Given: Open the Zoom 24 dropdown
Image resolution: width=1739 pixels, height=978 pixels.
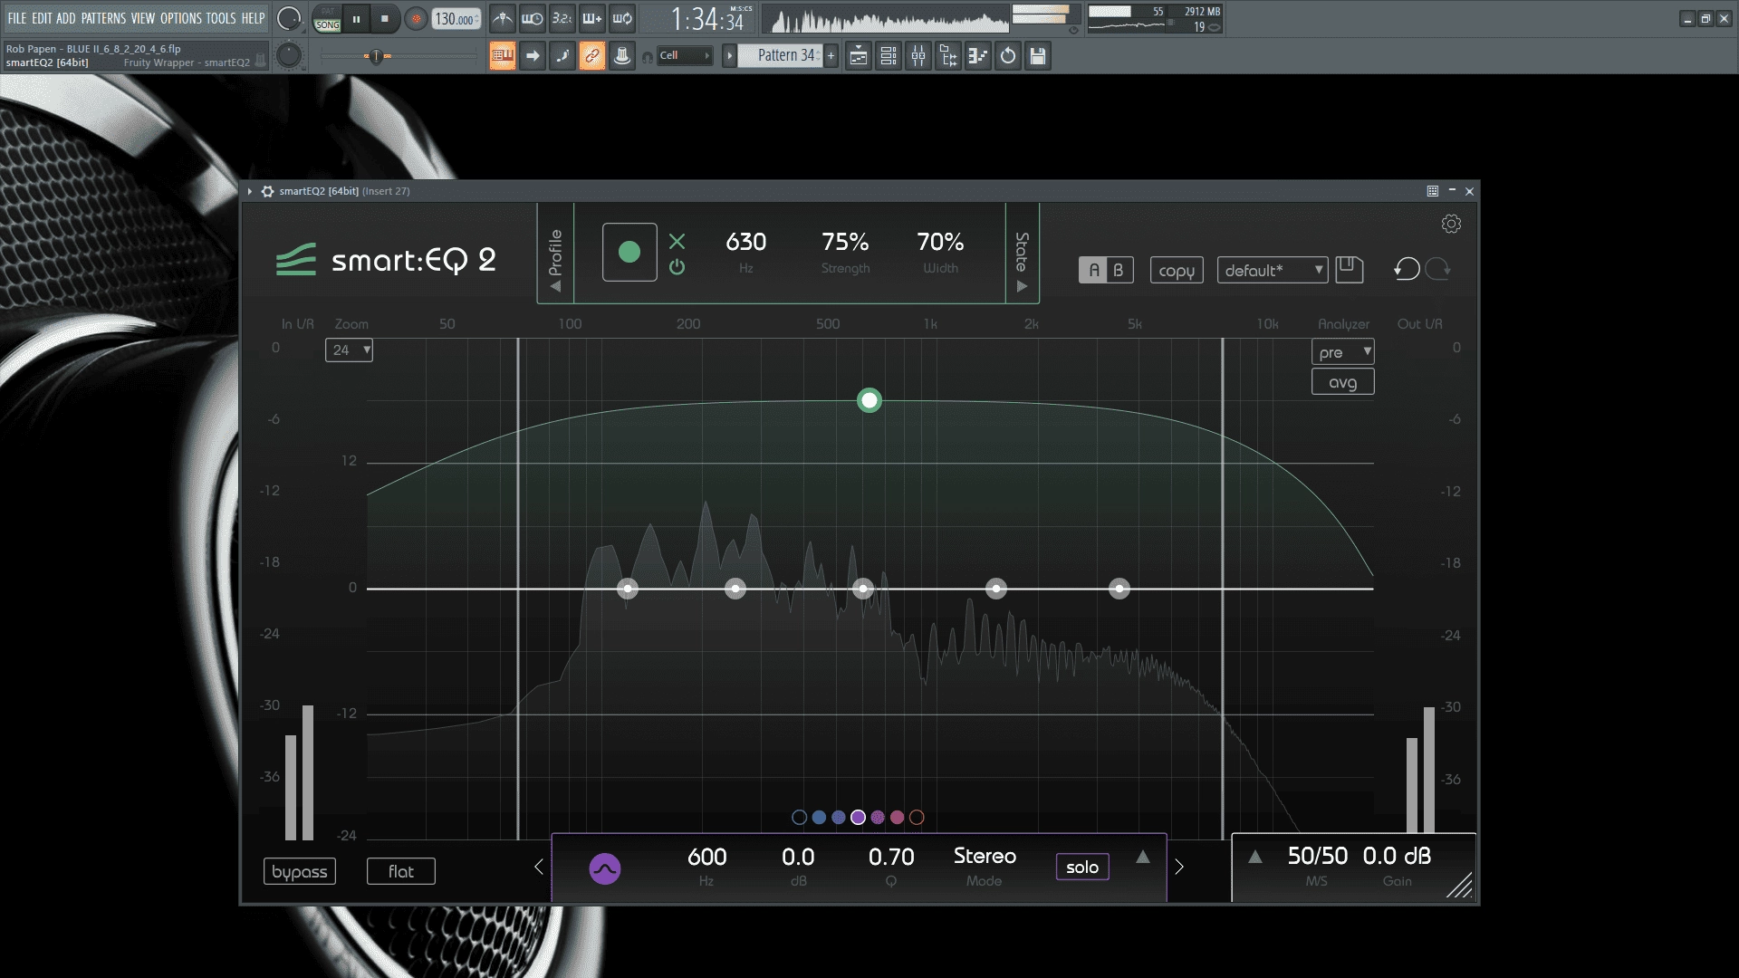Looking at the screenshot, I should point(349,350).
